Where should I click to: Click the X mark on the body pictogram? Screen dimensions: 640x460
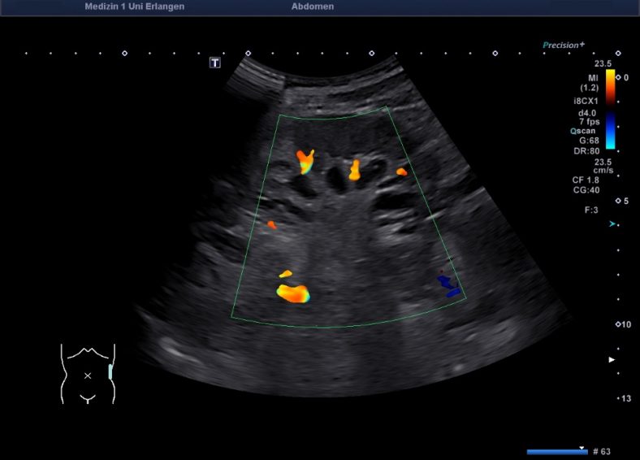tap(88, 375)
